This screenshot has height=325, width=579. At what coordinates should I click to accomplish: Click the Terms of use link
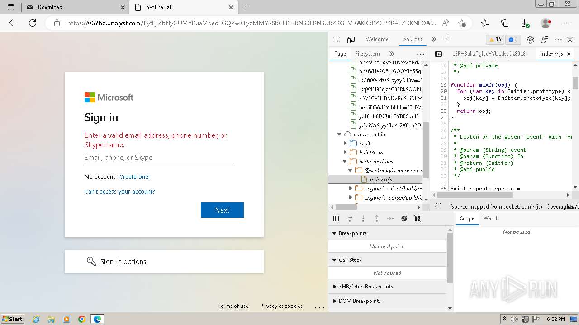pyautogui.click(x=233, y=306)
